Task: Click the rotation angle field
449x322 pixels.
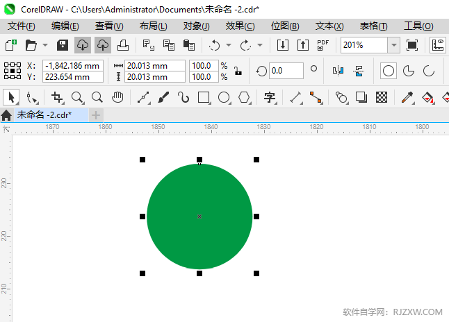Action: tap(286, 71)
